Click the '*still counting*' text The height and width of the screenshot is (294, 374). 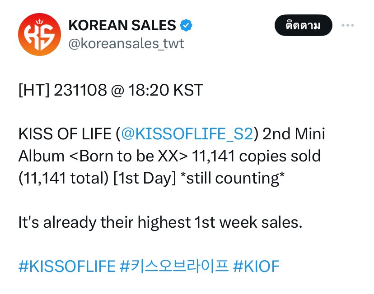(x=233, y=178)
